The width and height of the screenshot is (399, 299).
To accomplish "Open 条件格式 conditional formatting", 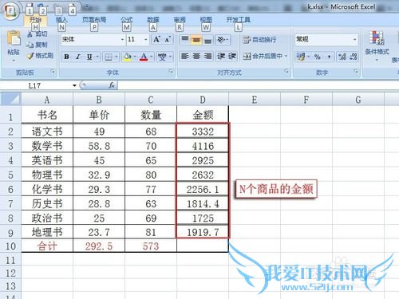I will pos(377,45).
